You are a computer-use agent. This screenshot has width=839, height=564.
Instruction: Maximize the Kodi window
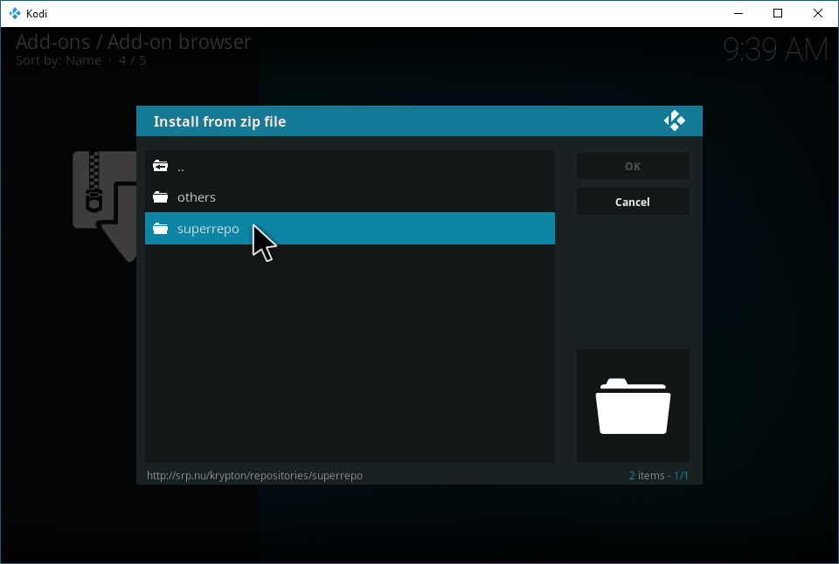click(778, 13)
